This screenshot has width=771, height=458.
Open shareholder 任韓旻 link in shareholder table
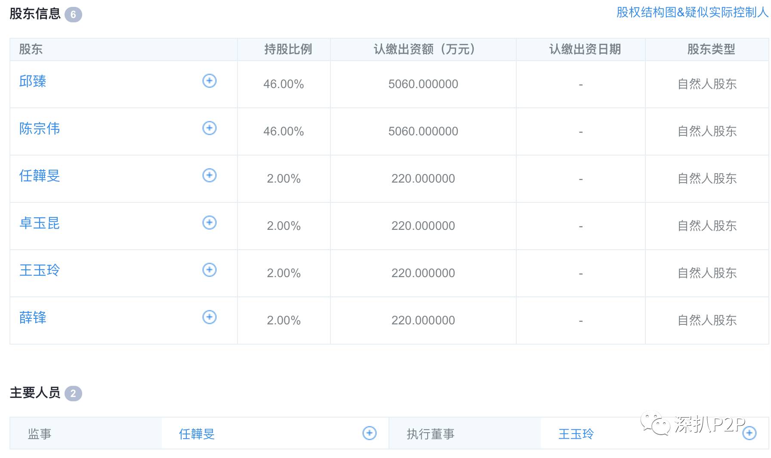click(x=40, y=176)
